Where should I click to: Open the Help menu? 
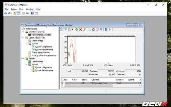tap(38, 9)
